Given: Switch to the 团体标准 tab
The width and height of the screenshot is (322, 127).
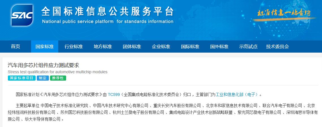Looking at the screenshot, I should pyautogui.click(x=132, y=46).
